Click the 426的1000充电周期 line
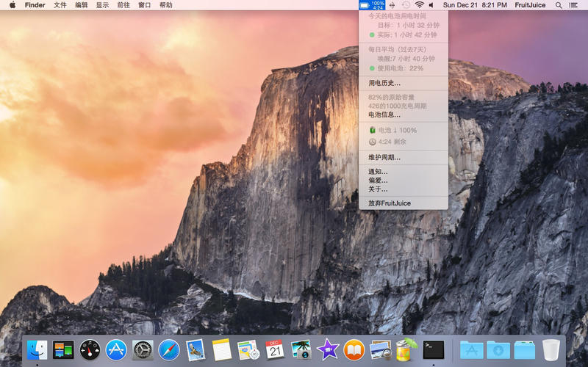588x367 pixels. tap(397, 106)
